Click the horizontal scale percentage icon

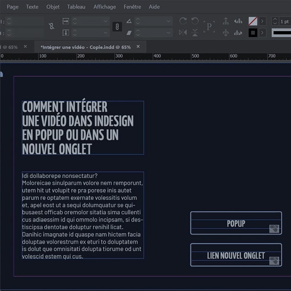click(66, 21)
